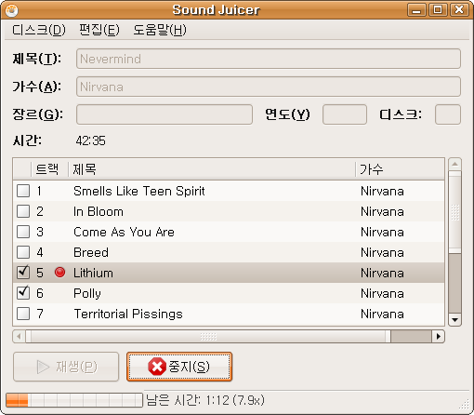Viewport: 474px width, 415px height.
Task: Sort by the 가수 column header
Action: coord(400,169)
